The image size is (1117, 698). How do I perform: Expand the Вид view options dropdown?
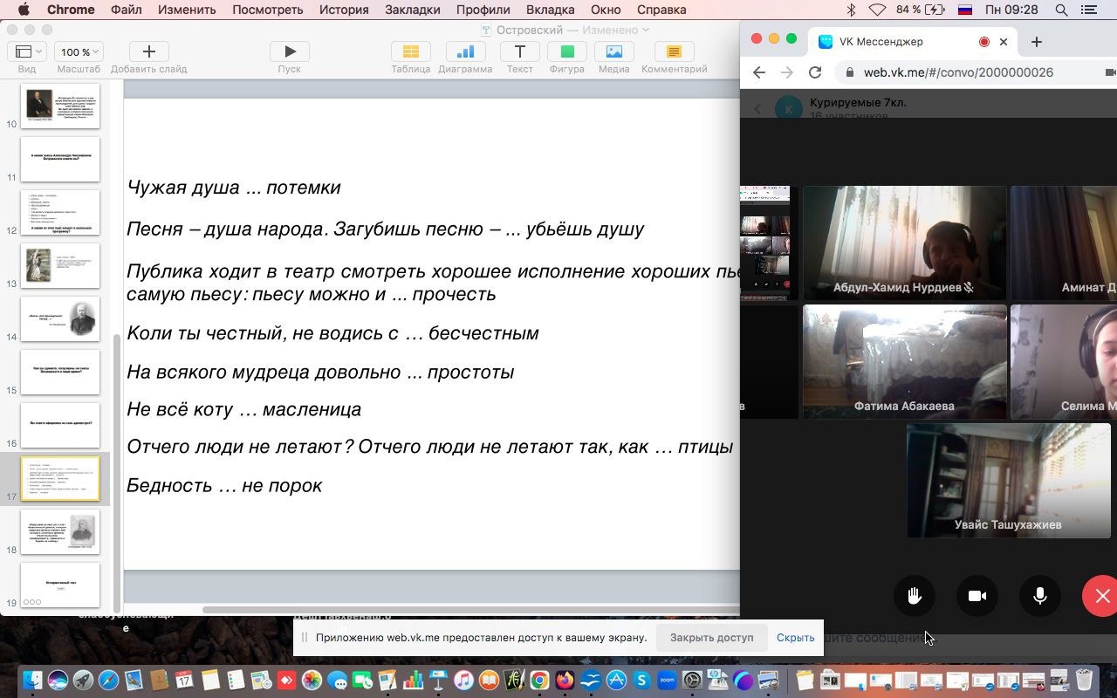click(27, 52)
